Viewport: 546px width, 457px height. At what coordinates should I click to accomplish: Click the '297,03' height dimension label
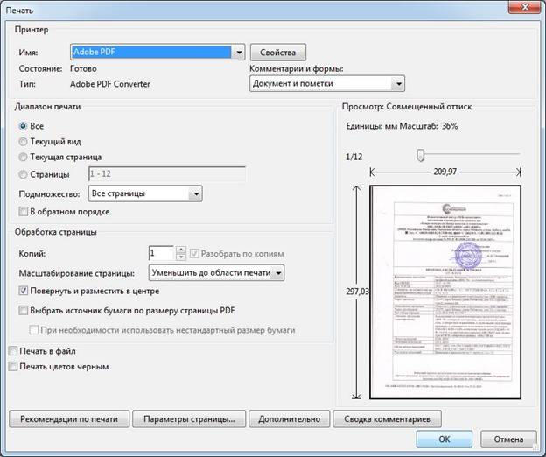tap(357, 292)
